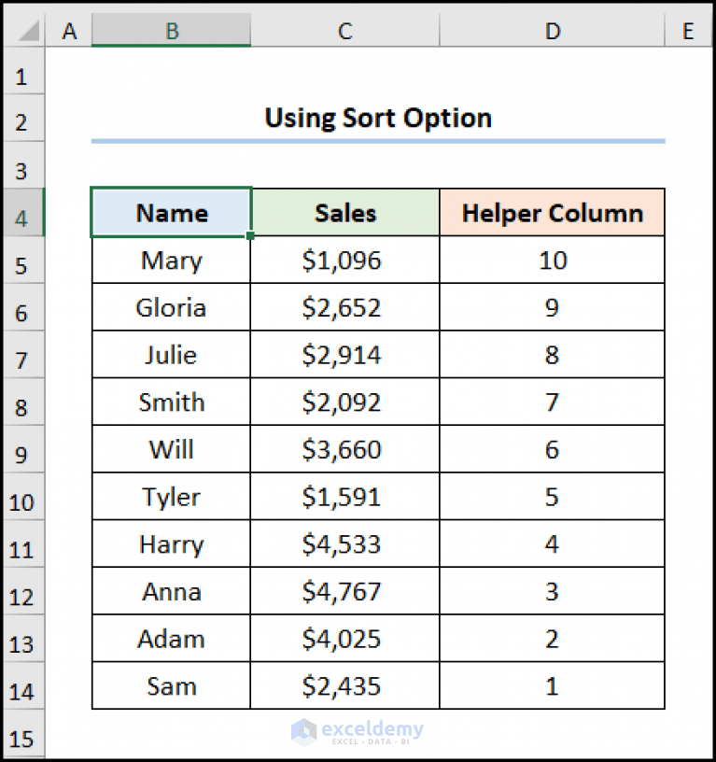Click the Sales header cell

[344, 213]
